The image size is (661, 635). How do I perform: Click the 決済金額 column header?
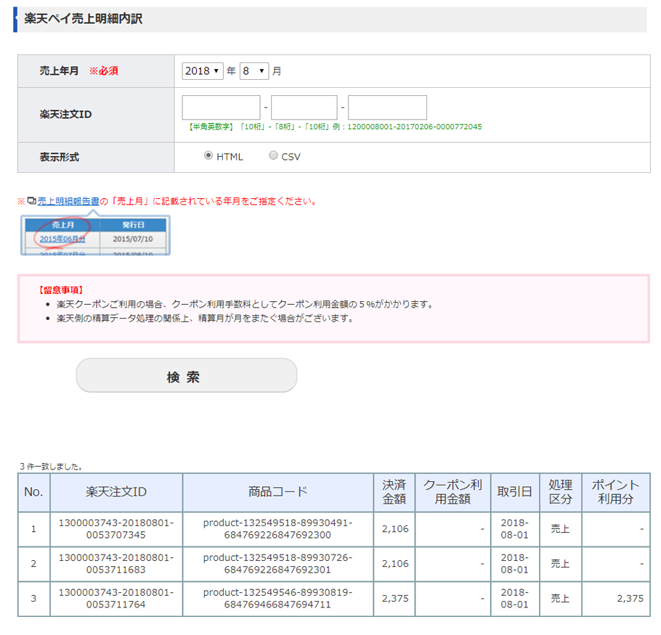point(394,492)
